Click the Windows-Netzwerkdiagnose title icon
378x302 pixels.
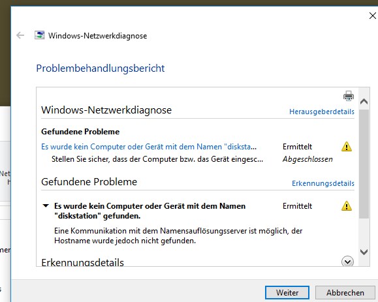(x=40, y=35)
